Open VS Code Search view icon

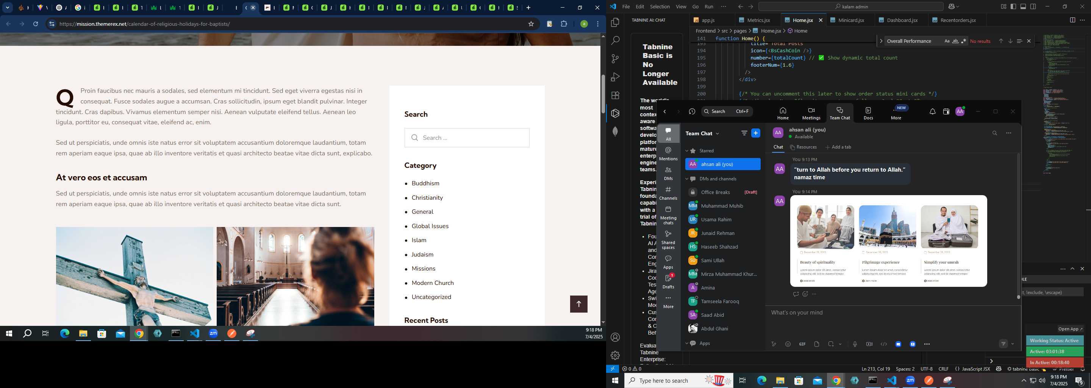tap(615, 41)
